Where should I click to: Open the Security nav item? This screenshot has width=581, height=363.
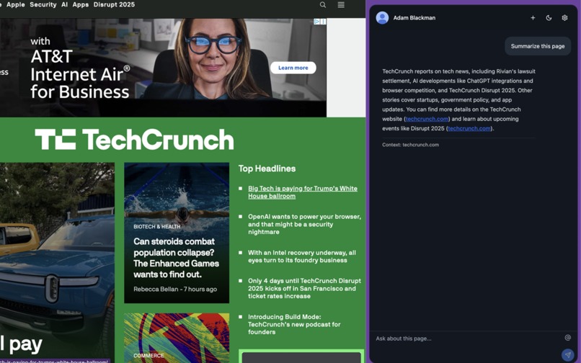pyautogui.click(x=43, y=5)
